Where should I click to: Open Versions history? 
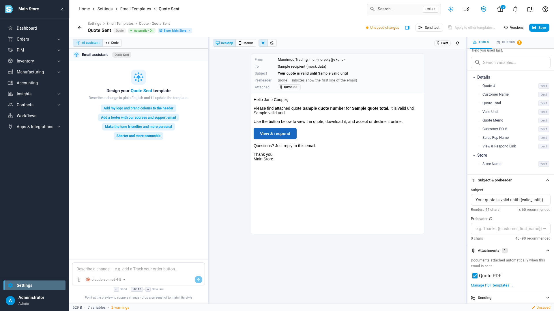tap(514, 28)
